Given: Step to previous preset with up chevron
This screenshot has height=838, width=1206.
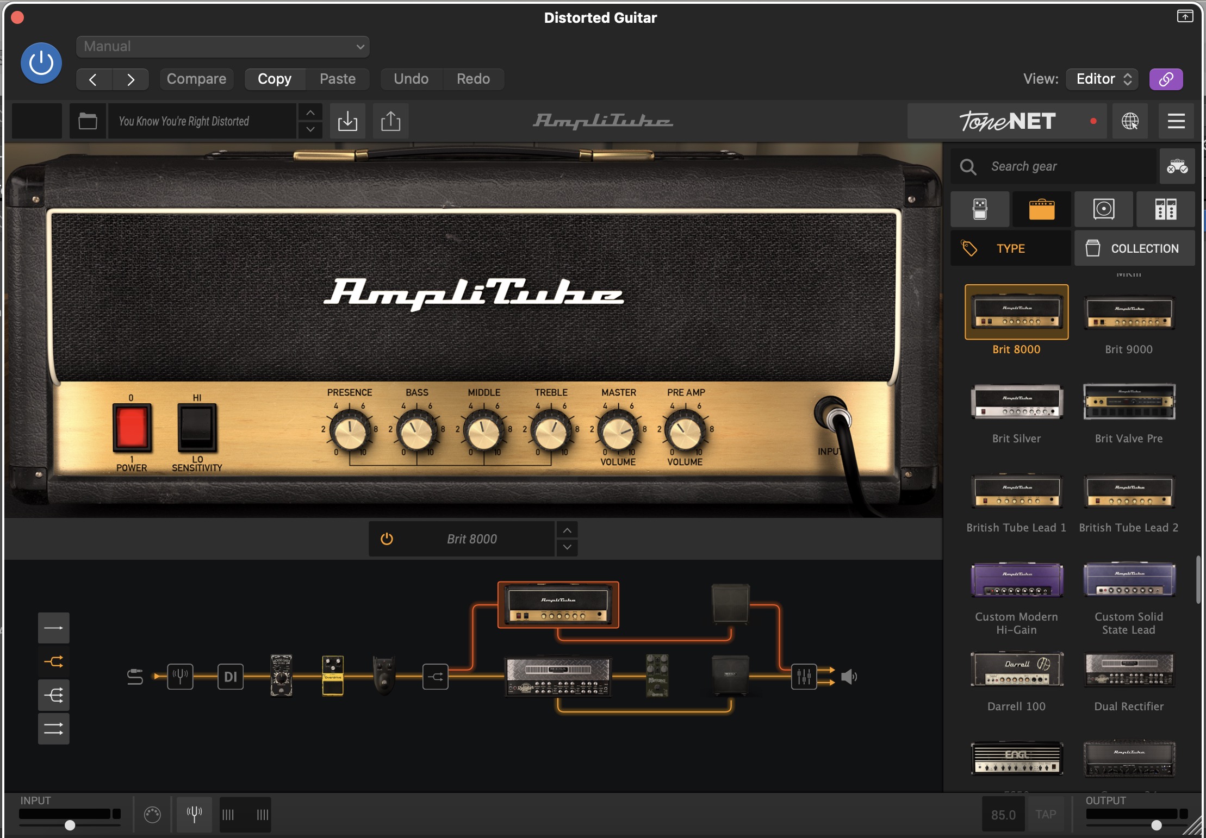Looking at the screenshot, I should pos(310,112).
